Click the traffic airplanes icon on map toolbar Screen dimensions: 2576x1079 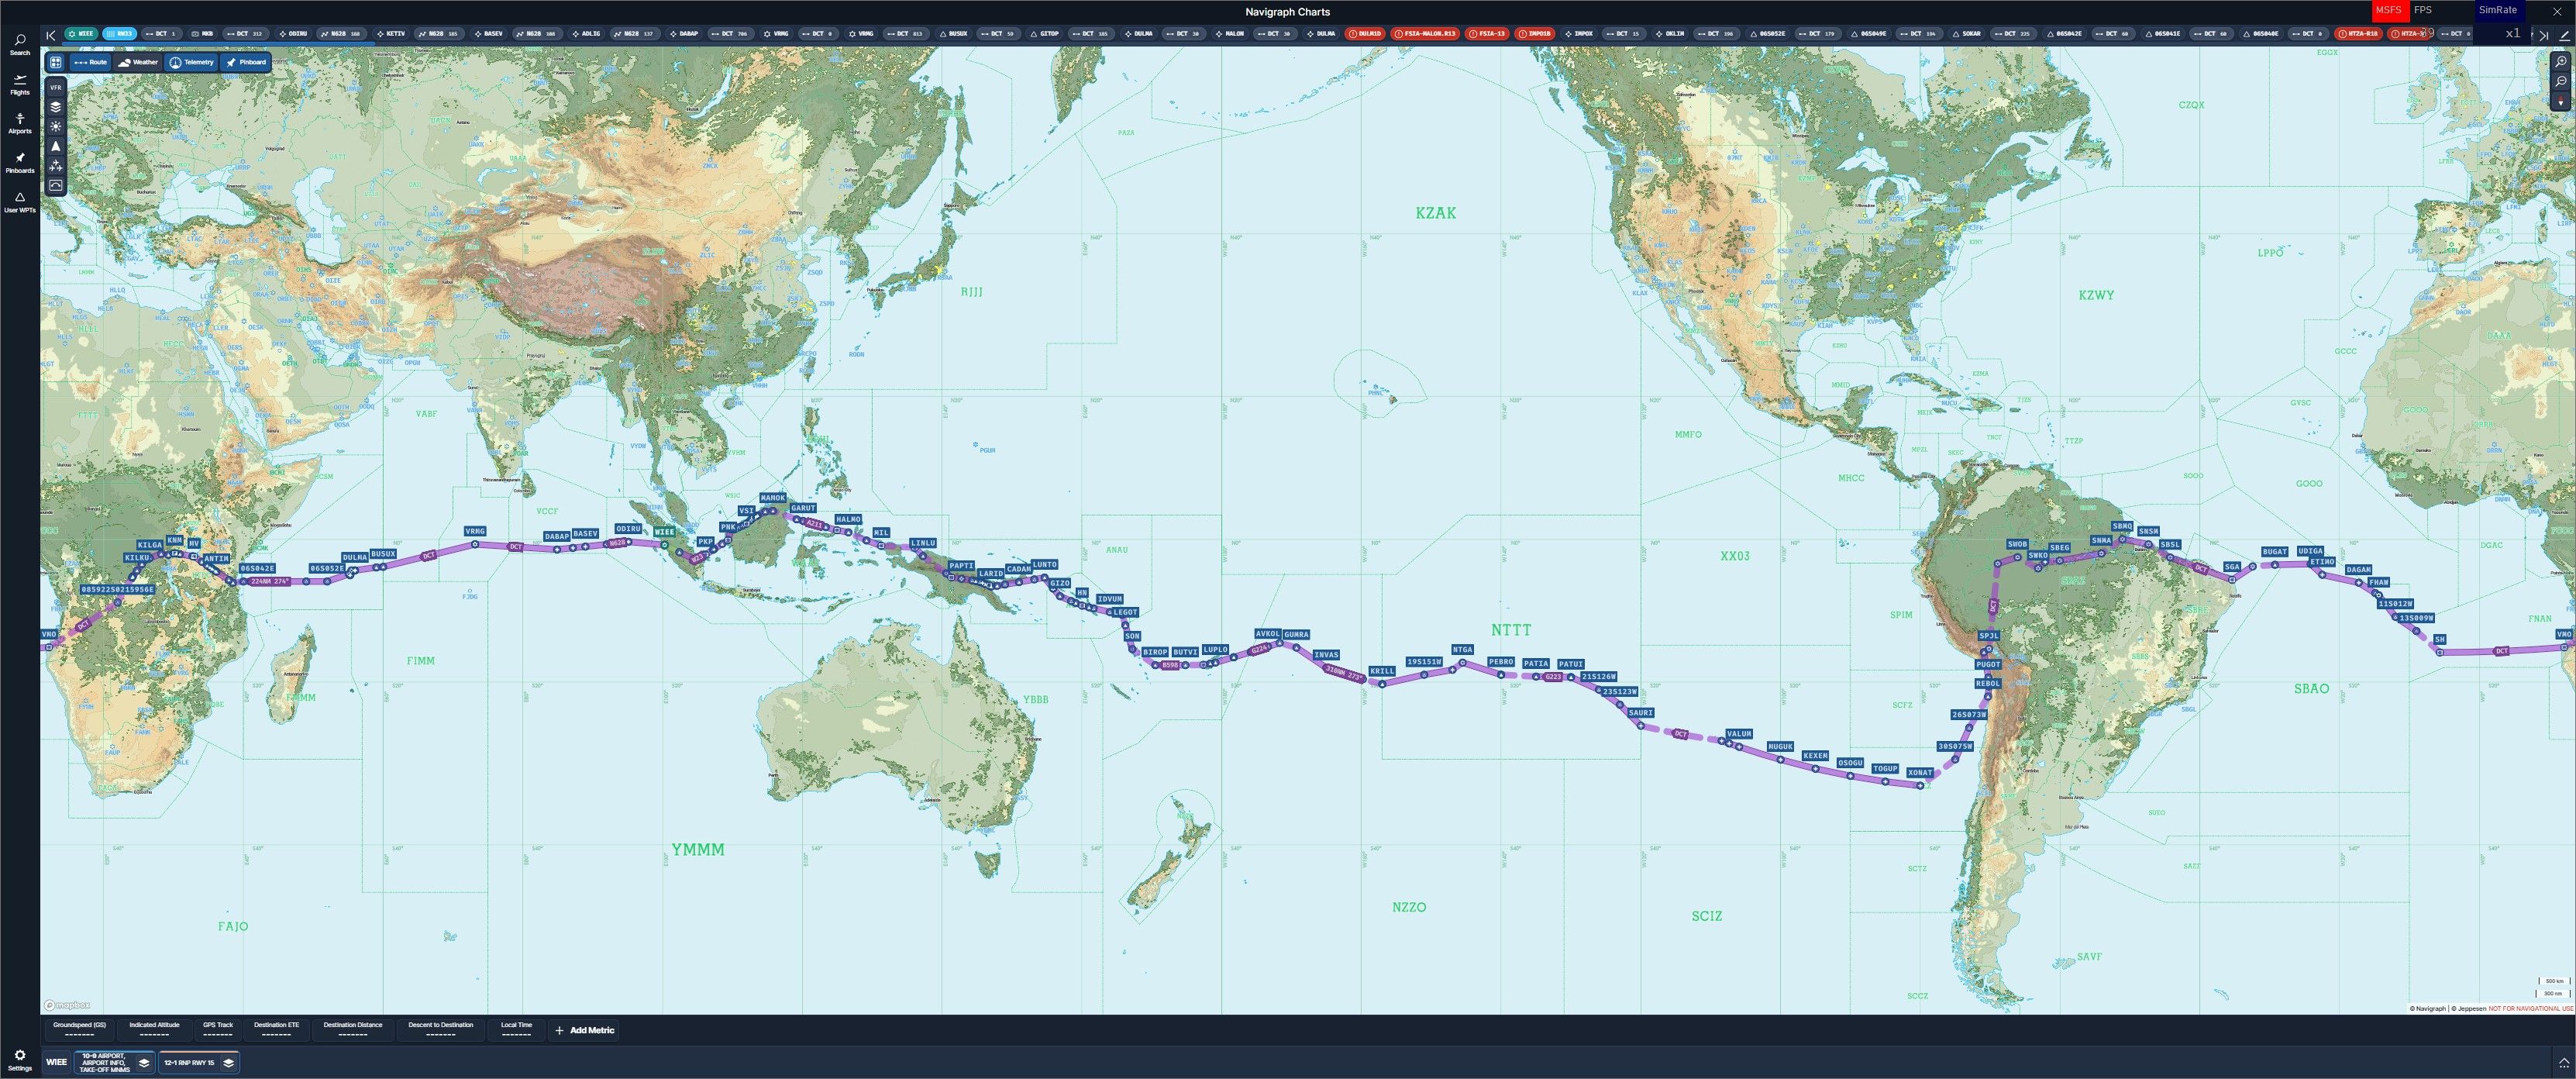click(x=56, y=166)
